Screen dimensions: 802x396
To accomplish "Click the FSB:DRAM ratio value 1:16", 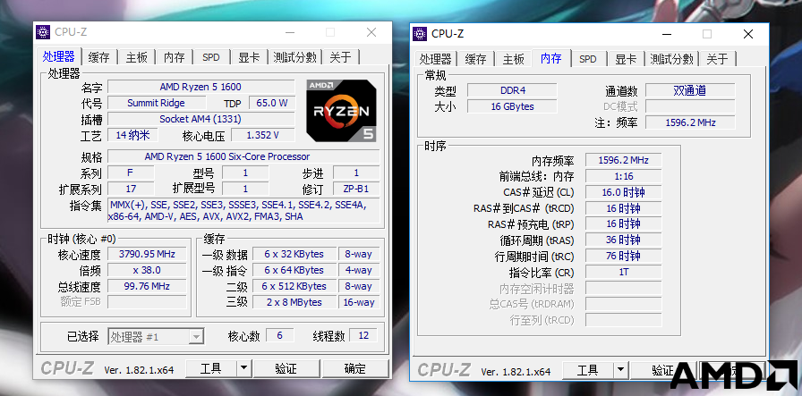I will 624,176.
